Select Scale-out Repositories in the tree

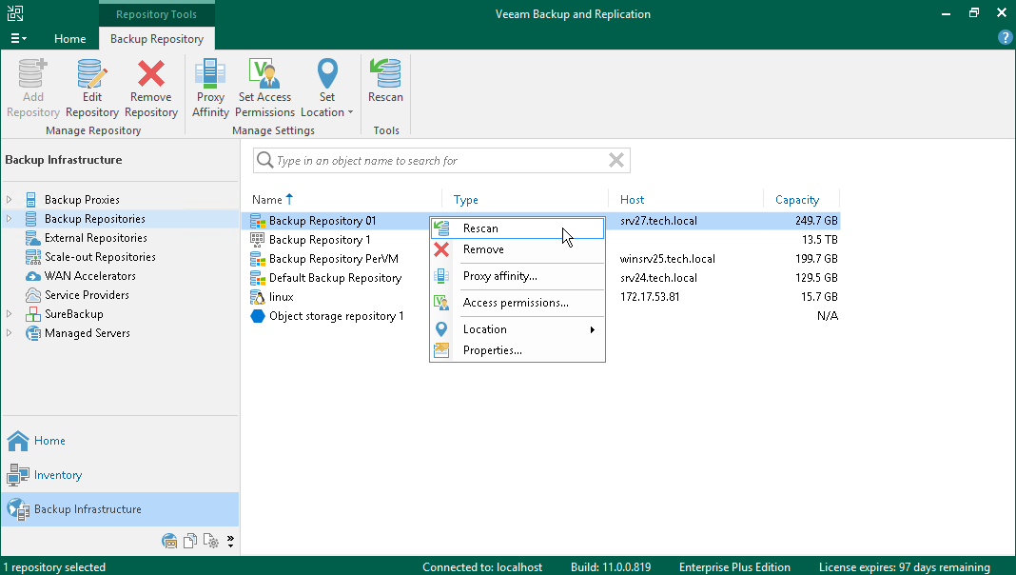(100, 257)
